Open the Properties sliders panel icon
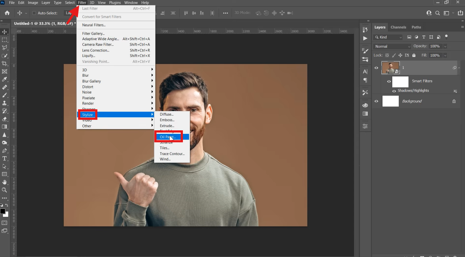 (x=365, y=126)
